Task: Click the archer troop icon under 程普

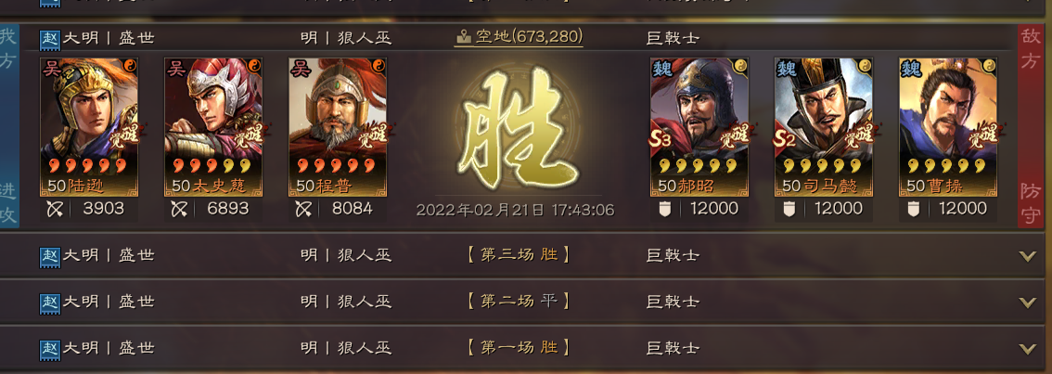Action: 303,209
